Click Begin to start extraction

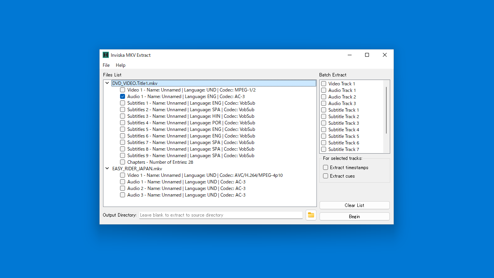354,217
